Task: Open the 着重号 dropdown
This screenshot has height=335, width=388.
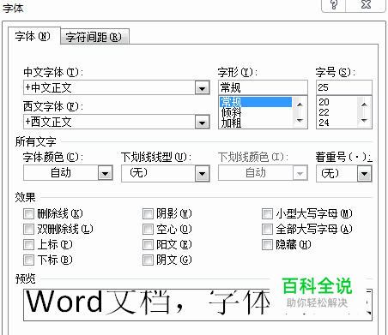Action: coord(364,174)
